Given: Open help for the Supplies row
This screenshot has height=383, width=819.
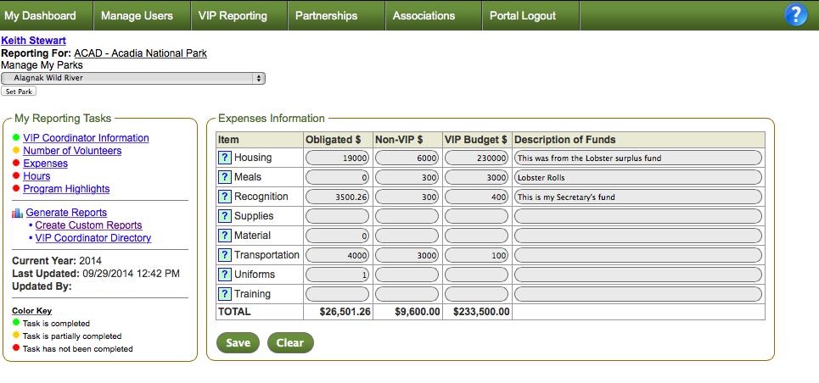Looking at the screenshot, I should click(225, 216).
